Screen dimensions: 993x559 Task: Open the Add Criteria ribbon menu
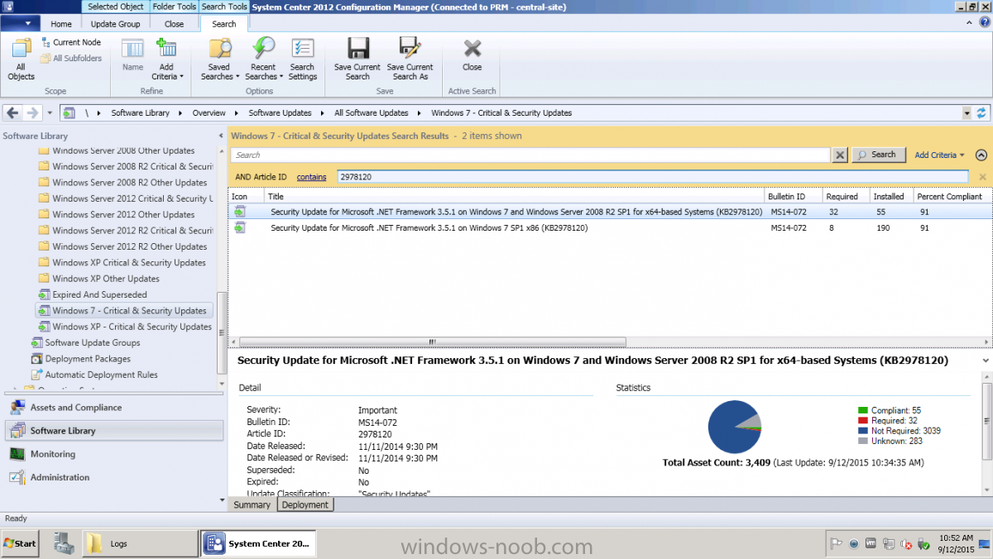(x=166, y=60)
